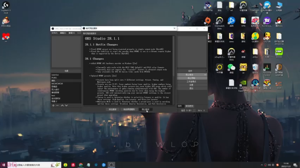This screenshot has width=300, height=168.
Task: Move scene up with the up arrow
Action: (x=62, y=105)
